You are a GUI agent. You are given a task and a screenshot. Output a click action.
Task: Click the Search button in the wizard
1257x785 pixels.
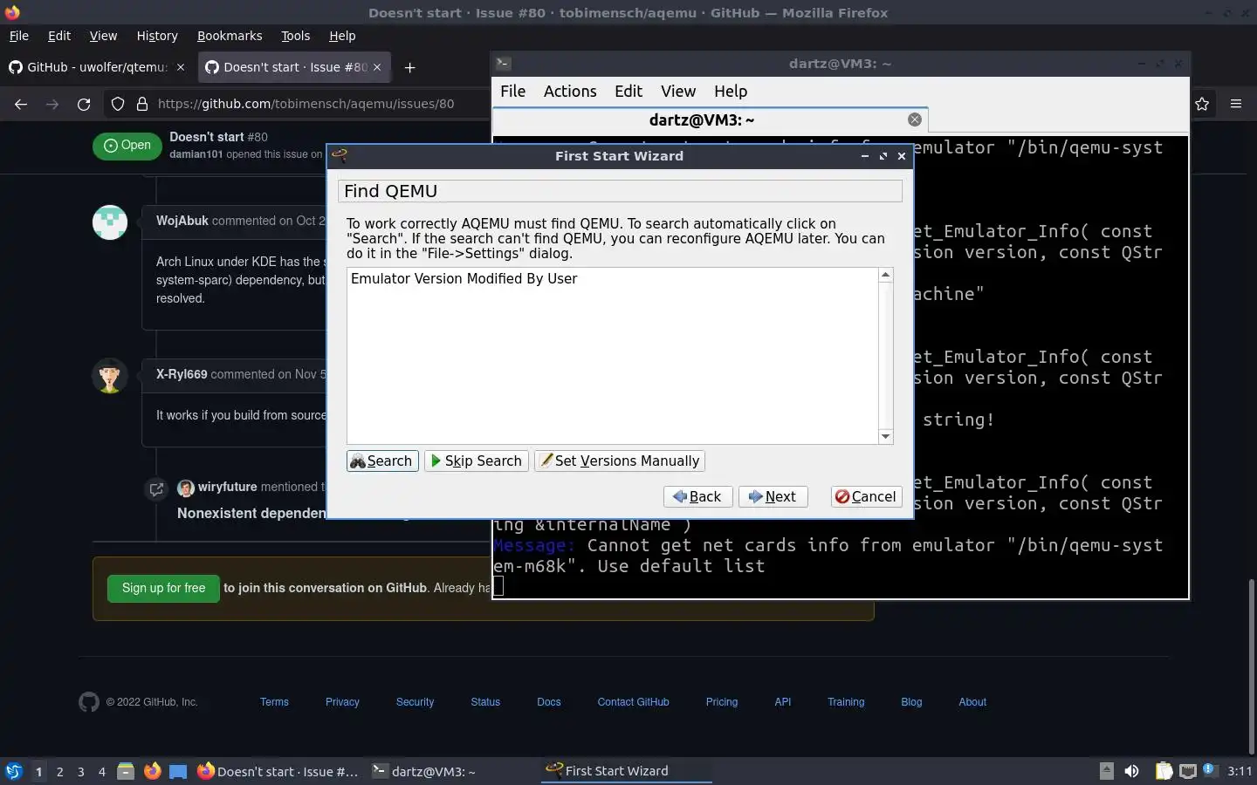[382, 461]
